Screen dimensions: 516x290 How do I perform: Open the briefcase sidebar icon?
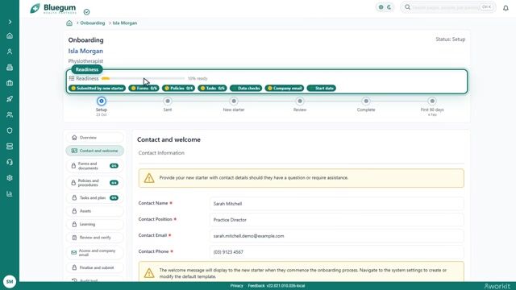tap(10, 83)
